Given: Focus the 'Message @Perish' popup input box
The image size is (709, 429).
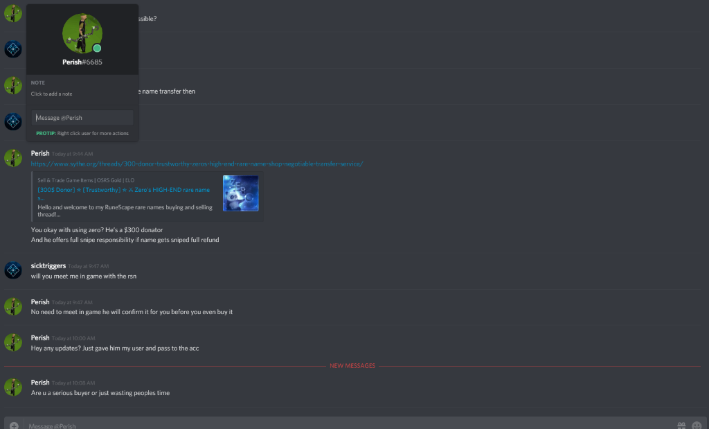Looking at the screenshot, I should pyautogui.click(x=82, y=118).
